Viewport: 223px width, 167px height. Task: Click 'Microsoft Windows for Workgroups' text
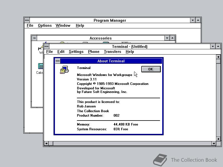click(105, 75)
